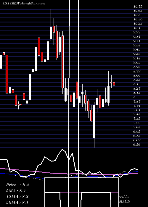Click the 9.32 price axis label
The height and width of the screenshot is (207, 148).
(137, 54)
